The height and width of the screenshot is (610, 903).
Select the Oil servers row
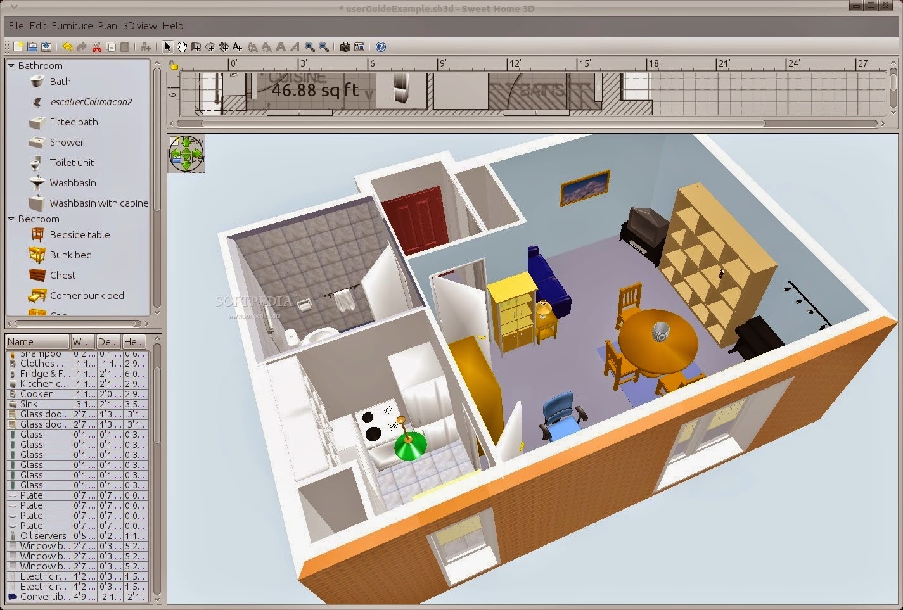(77, 536)
